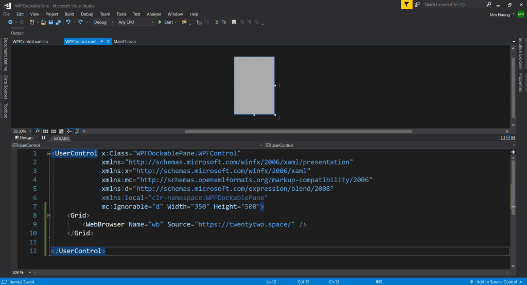Toggle show snap grid in designer
527x285 pixels.
click(x=46, y=131)
